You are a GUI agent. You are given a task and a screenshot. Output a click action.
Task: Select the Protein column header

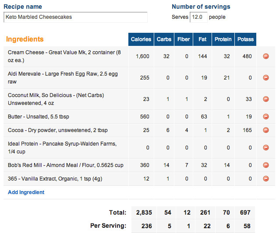point(223,39)
